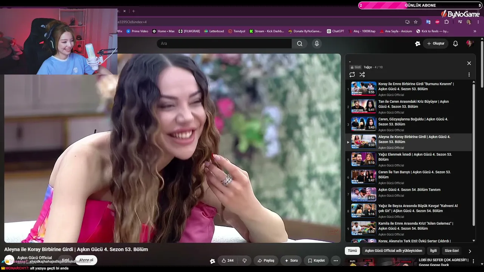Play "Kamila ile Emre Arasında Kriz" video

[x=409, y=229]
